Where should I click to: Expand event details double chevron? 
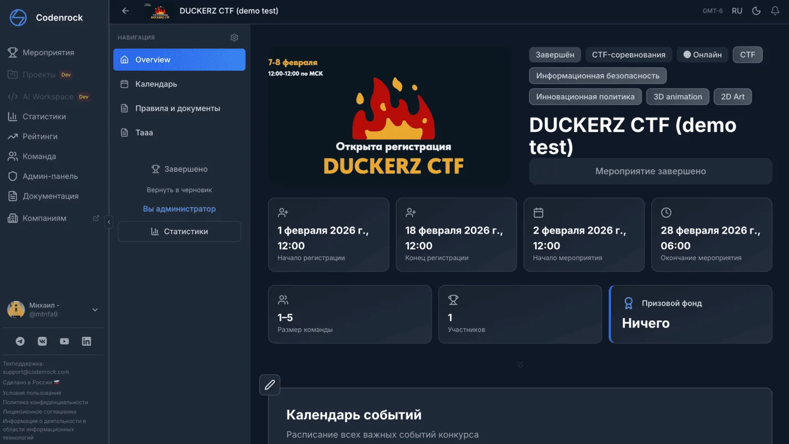tap(520, 364)
